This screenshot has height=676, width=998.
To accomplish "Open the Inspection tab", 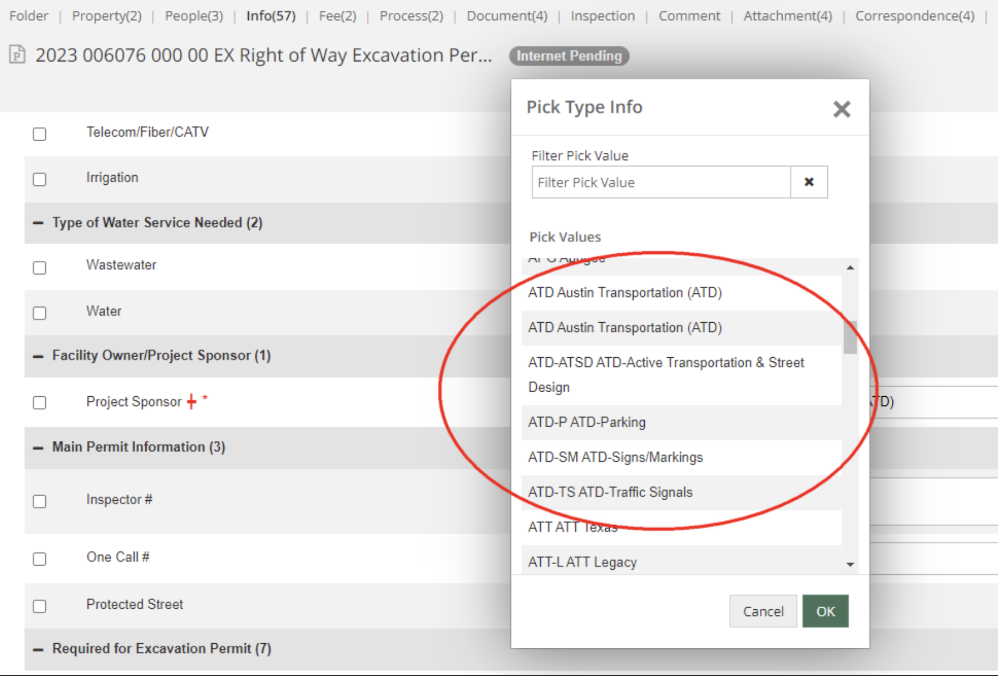I will 602,15.
